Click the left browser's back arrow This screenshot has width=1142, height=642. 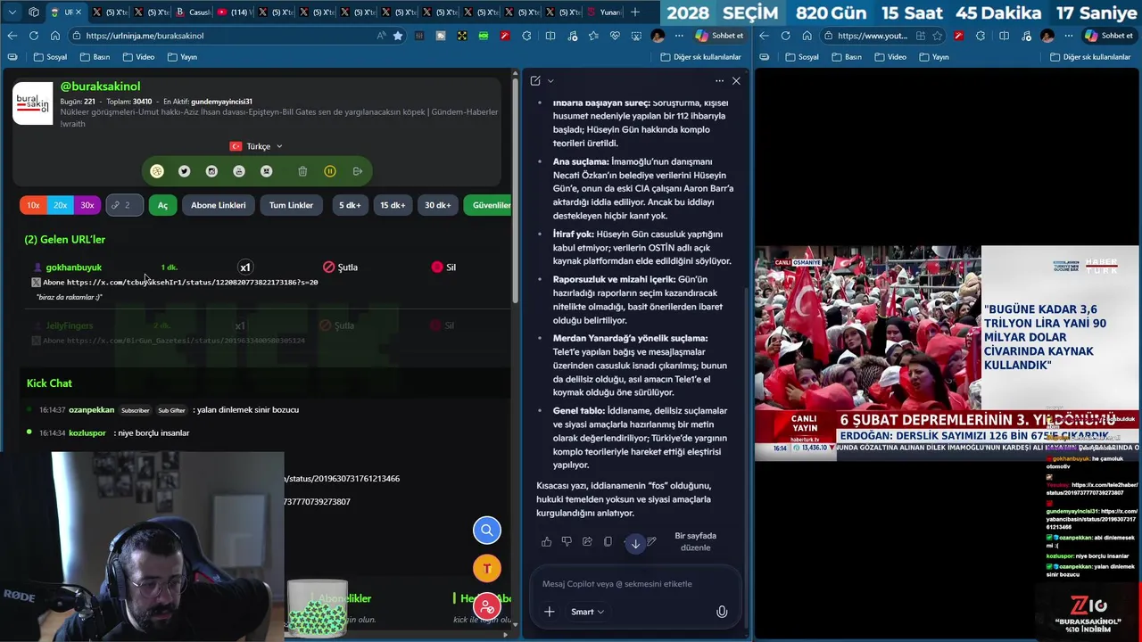click(12, 36)
